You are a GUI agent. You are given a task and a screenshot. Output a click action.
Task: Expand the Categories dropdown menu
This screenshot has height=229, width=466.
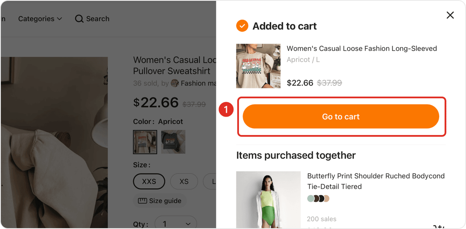40,19
